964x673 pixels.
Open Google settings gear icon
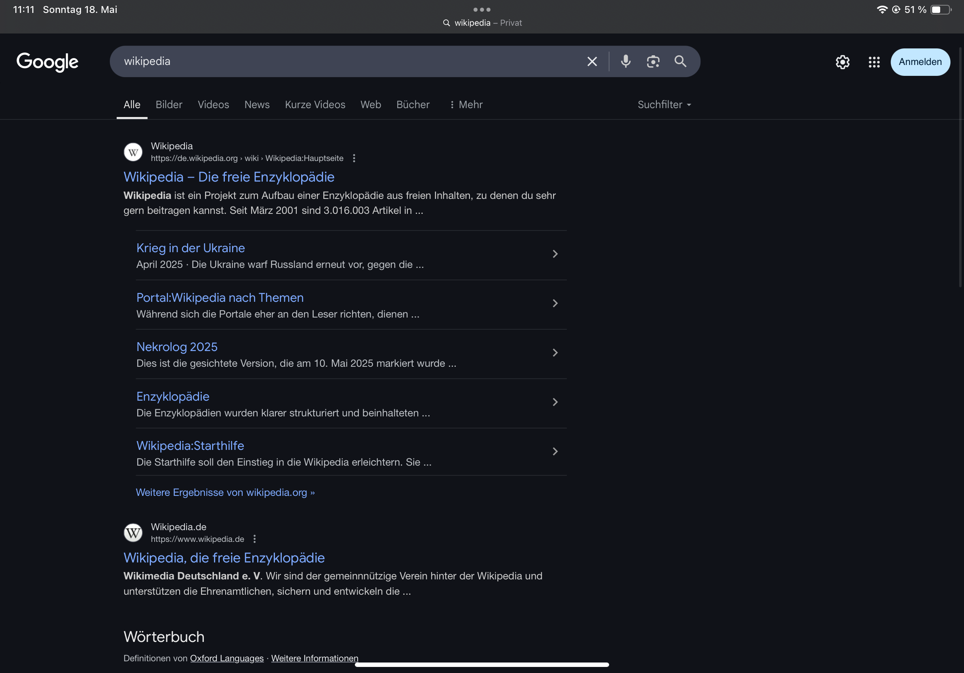pyautogui.click(x=842, y=62)
